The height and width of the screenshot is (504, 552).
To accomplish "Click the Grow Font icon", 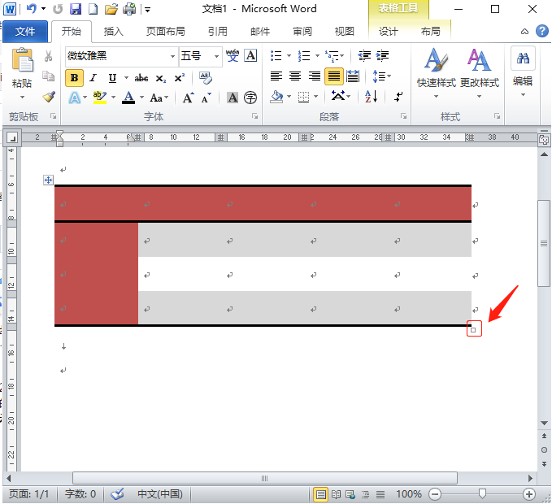I will (x=188, y=98).
